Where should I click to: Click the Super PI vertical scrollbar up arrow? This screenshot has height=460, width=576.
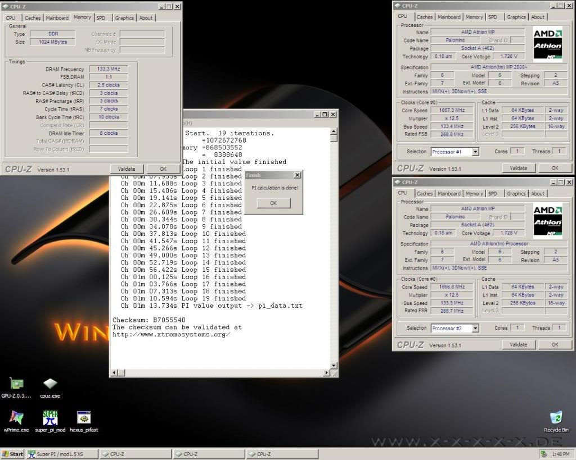[334, 131]
